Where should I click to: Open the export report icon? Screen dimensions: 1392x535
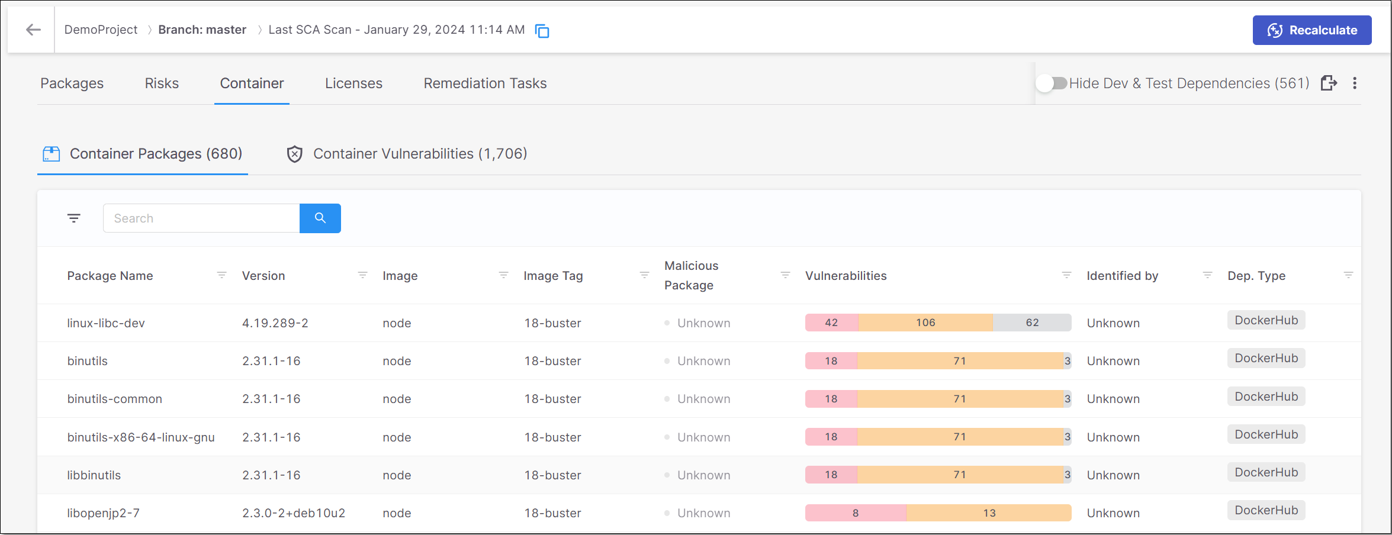coord(1329,83)
